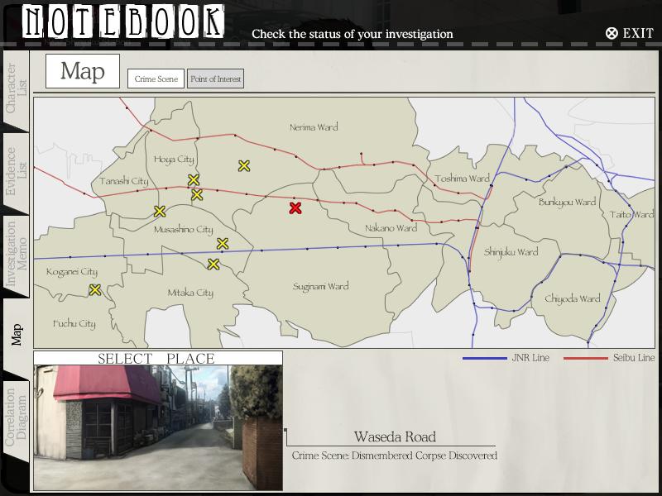
Task: Filter map by Point of Interest
Action: [x=215, y=79]
